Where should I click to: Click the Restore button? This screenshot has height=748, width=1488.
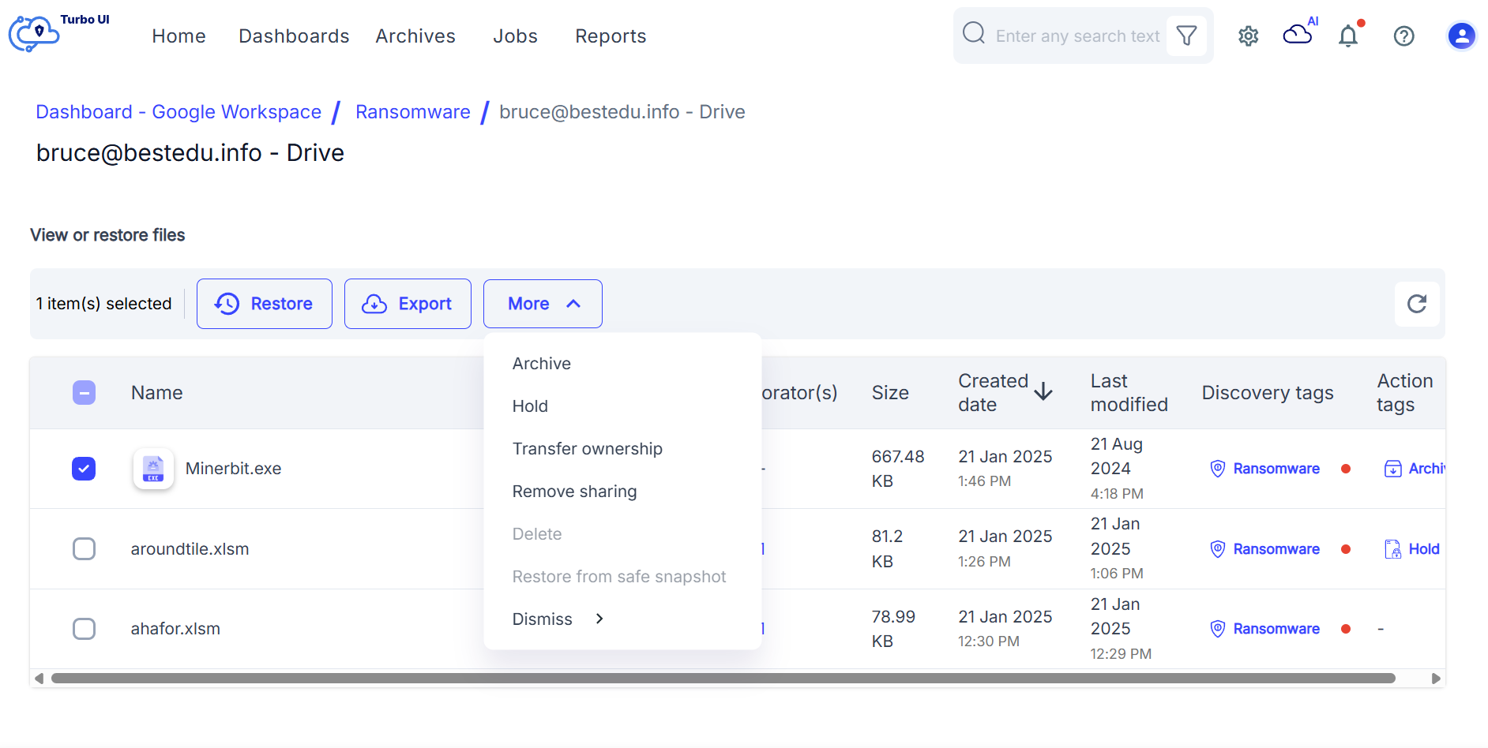pyautogui.click(x=265, y=304)
